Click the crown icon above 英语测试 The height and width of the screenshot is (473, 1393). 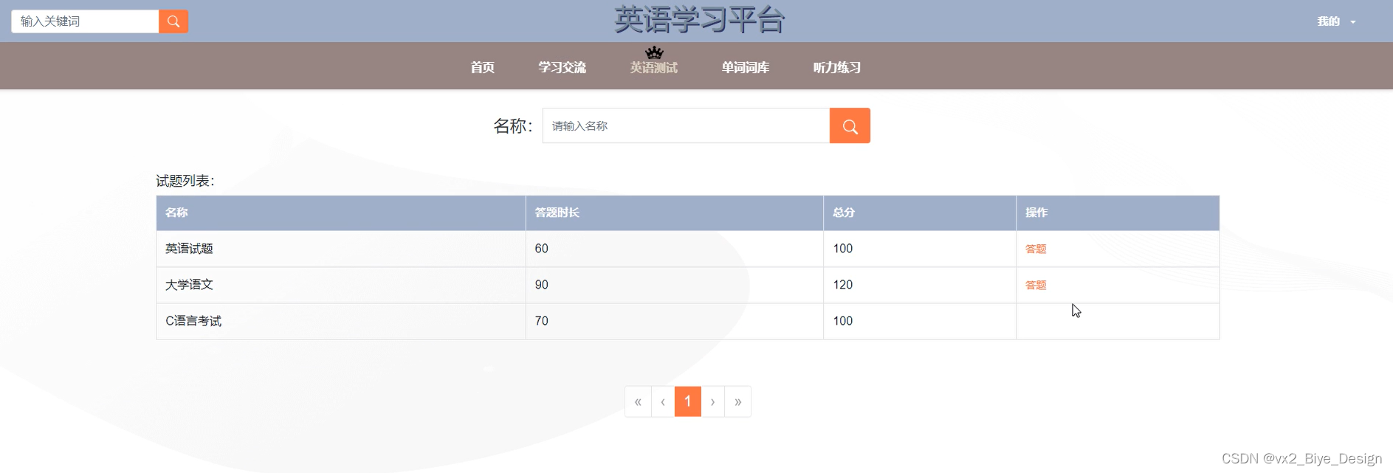tap(654, 52)
